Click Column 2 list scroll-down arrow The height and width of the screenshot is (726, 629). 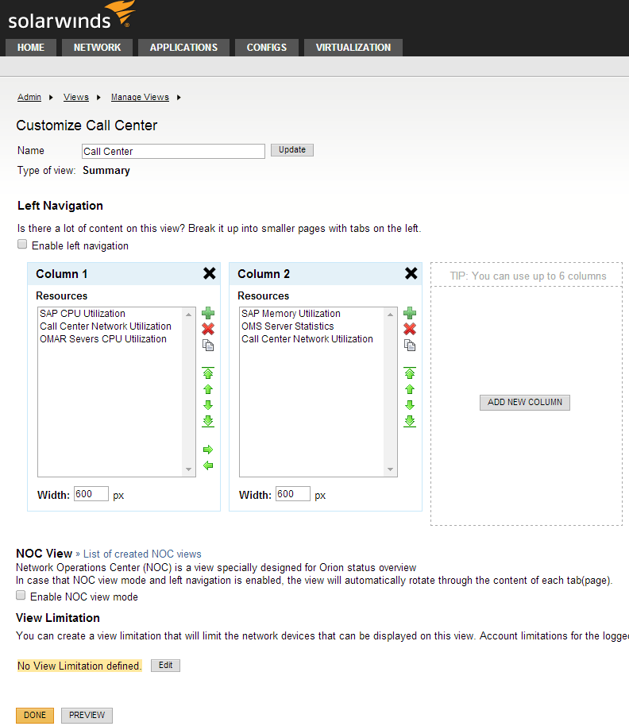point(391,469)
